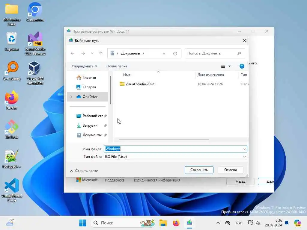Open notifications bell in tray
The height and width of the screenshot is (230, 307).
287,223
